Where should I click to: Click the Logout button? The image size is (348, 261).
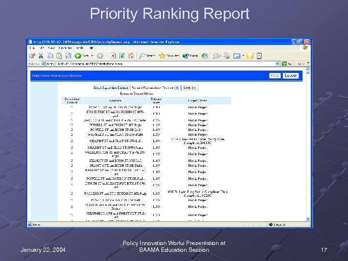click(290, 76)
